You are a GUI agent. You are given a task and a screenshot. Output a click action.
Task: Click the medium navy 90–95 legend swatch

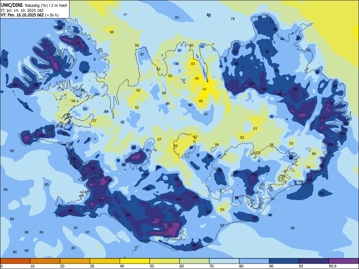(x=284, y=261)
